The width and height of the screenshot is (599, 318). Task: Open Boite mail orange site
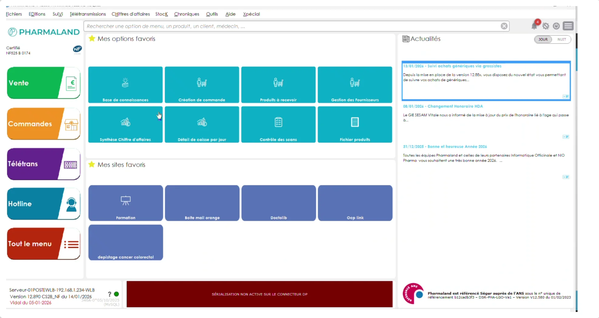coord(202,203)
